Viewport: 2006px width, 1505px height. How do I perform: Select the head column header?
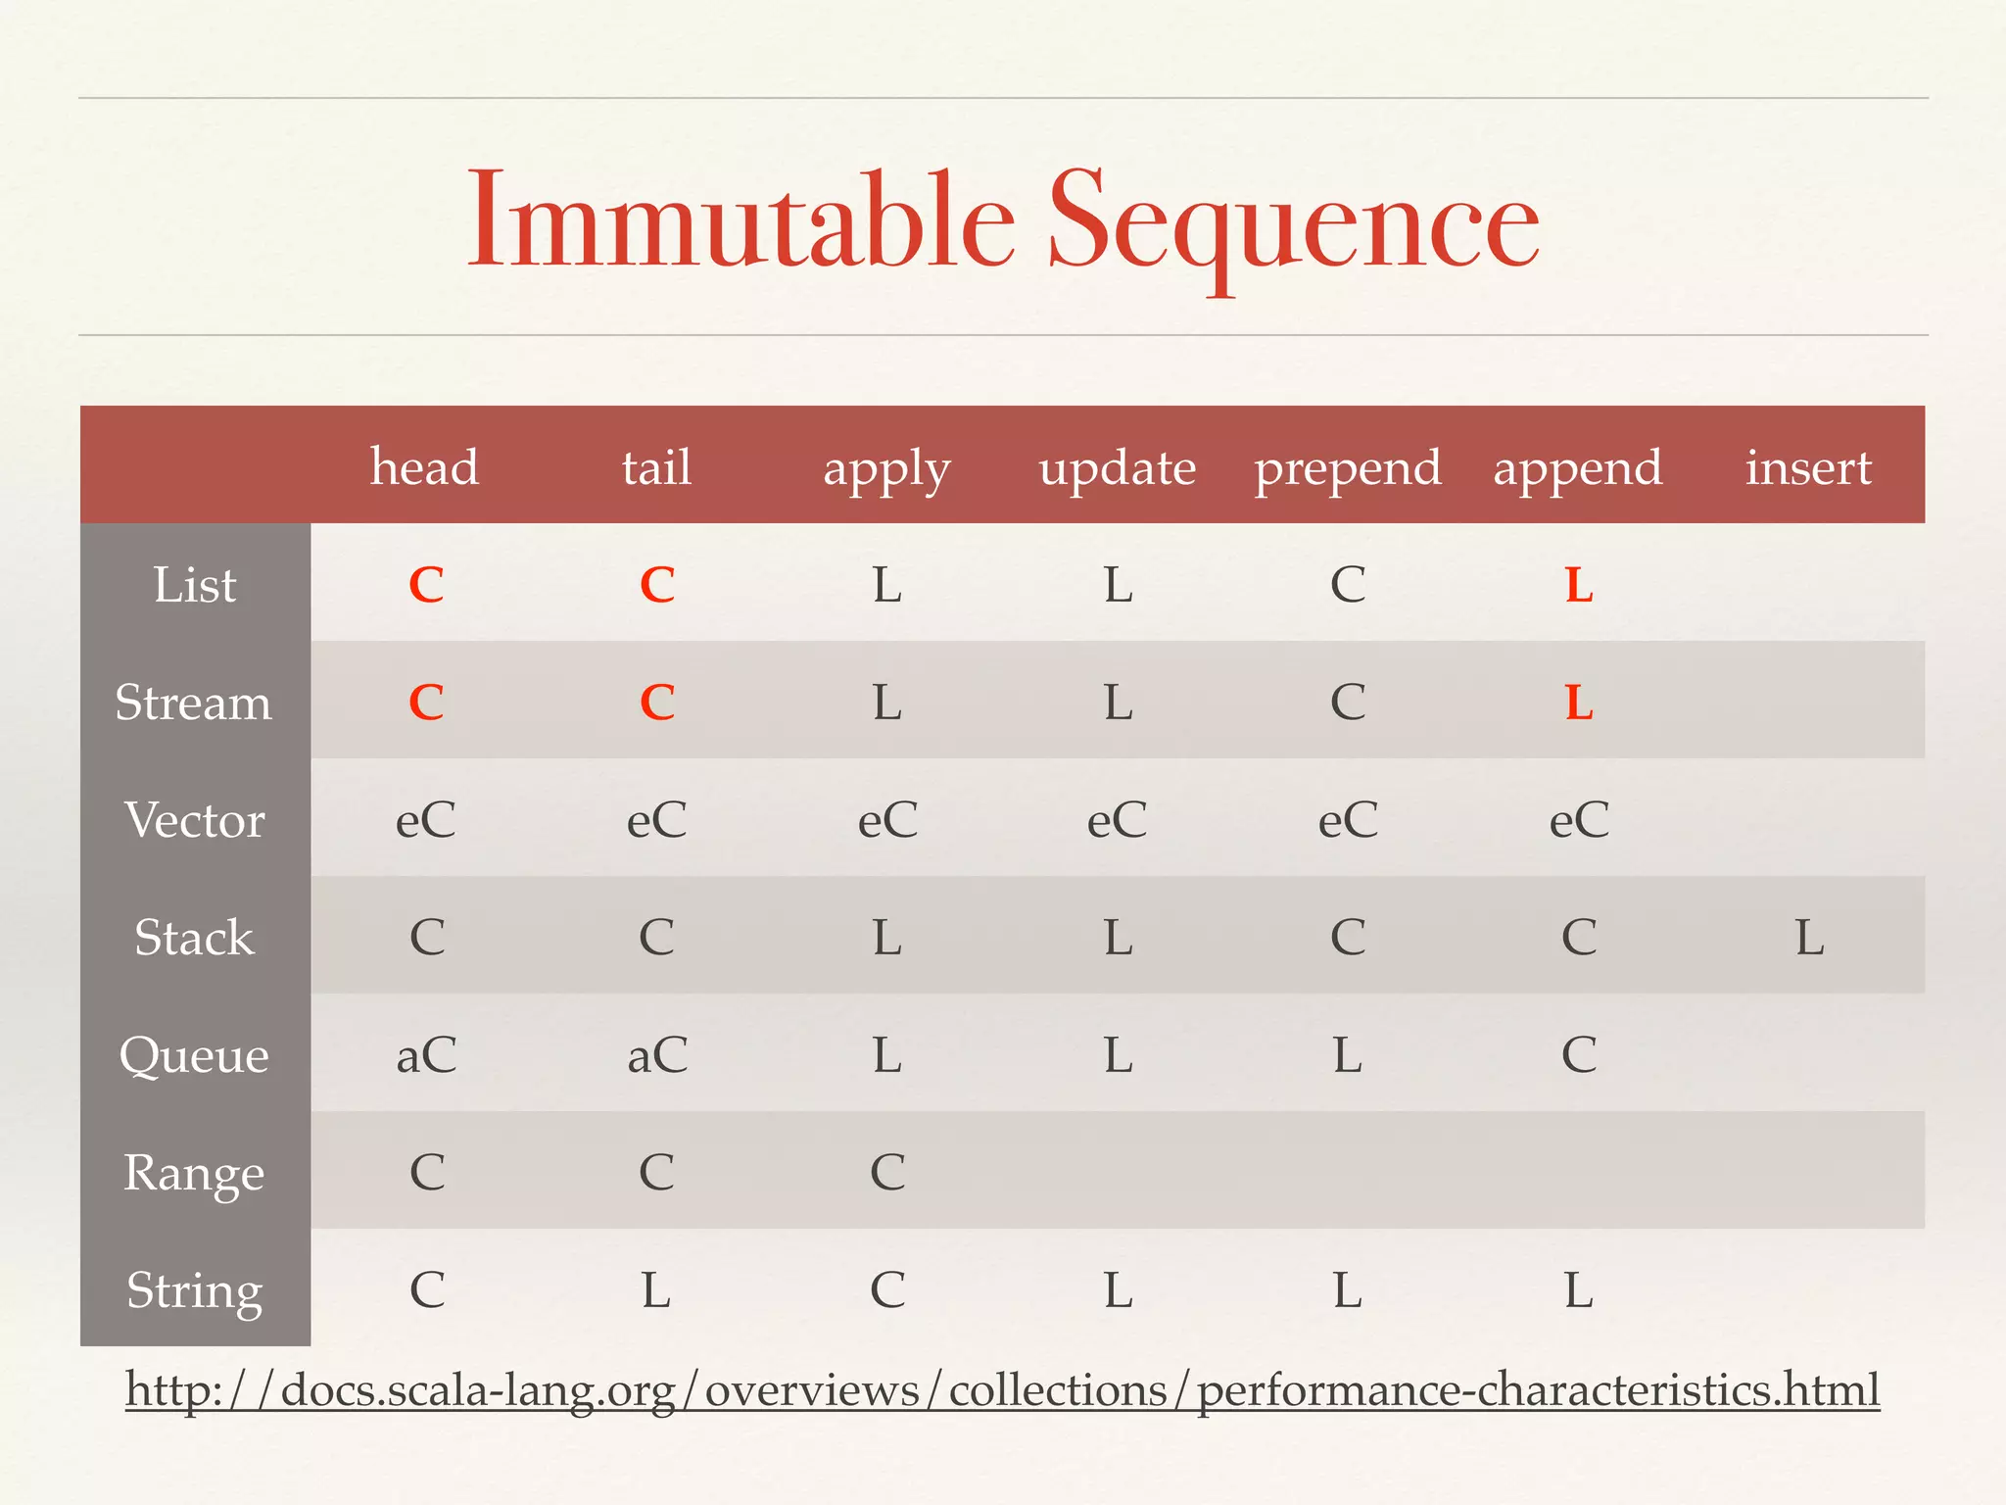(424, 466)
